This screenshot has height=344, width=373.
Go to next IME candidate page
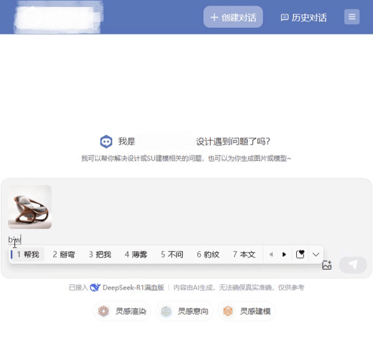[284, 254]
